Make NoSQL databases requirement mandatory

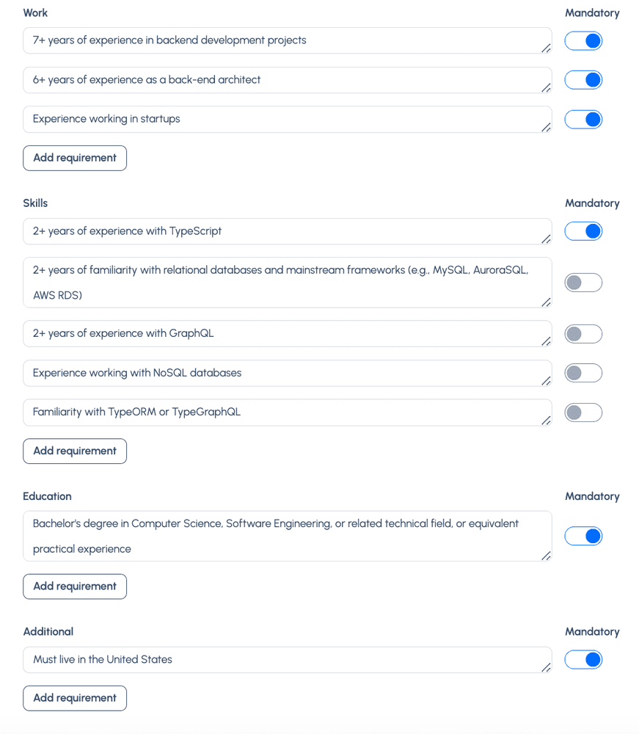click(x=583, y=373)
